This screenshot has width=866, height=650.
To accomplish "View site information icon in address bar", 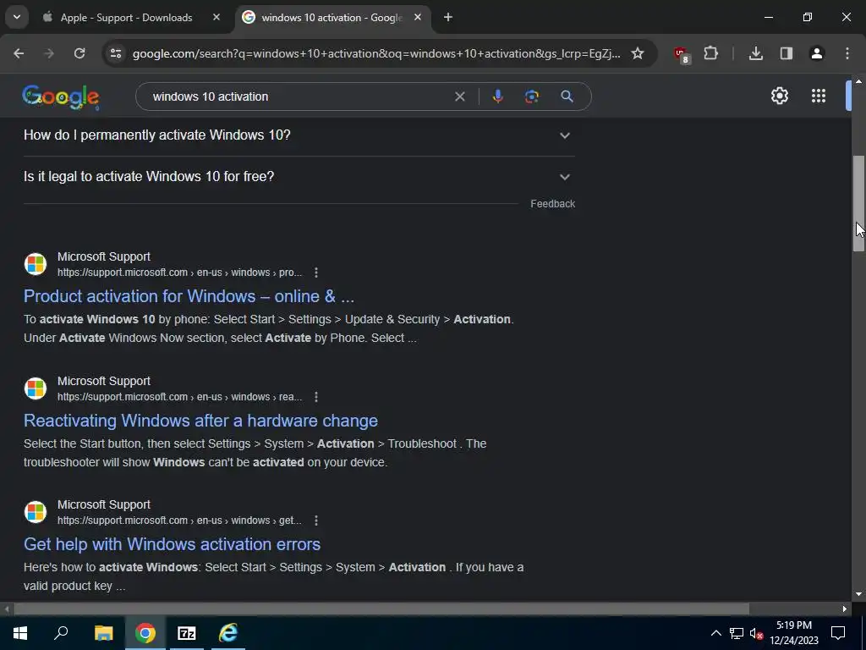I will tap(115, 53).
